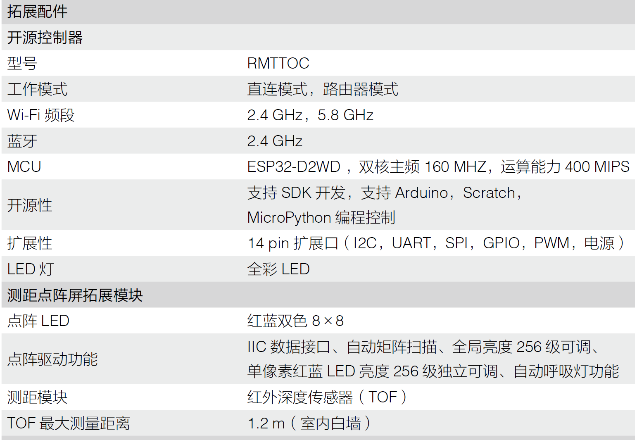Select the 开源控制器 subsection heading
Screen dimensions: 637x440
click(x=45, y=38)
